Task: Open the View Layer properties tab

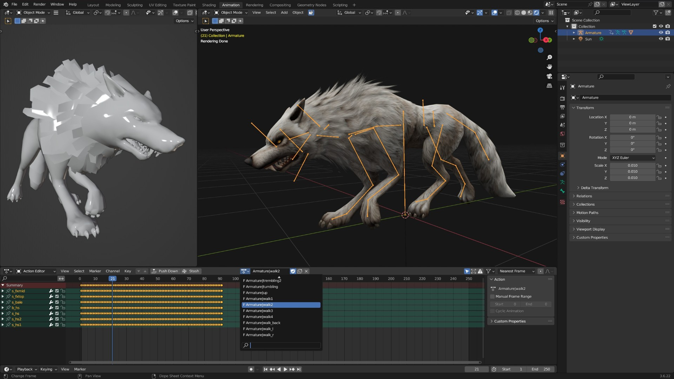Action: pos(562,116)
